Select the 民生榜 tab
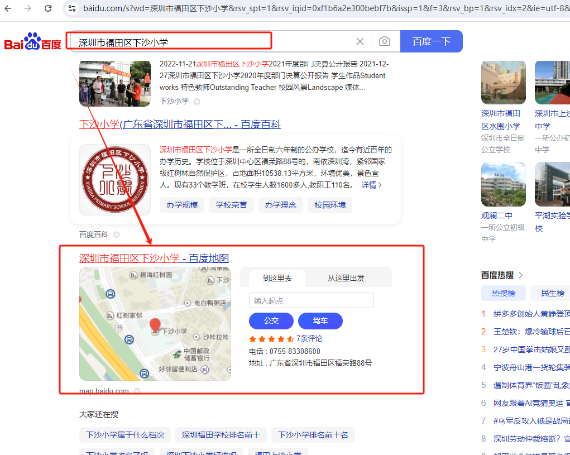 pyautogui.click(x=550, y=293)
